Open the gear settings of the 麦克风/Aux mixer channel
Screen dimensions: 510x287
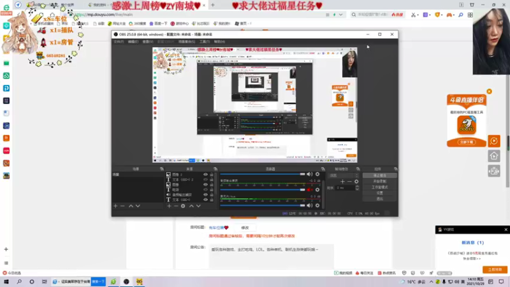[x=317, y=205]
